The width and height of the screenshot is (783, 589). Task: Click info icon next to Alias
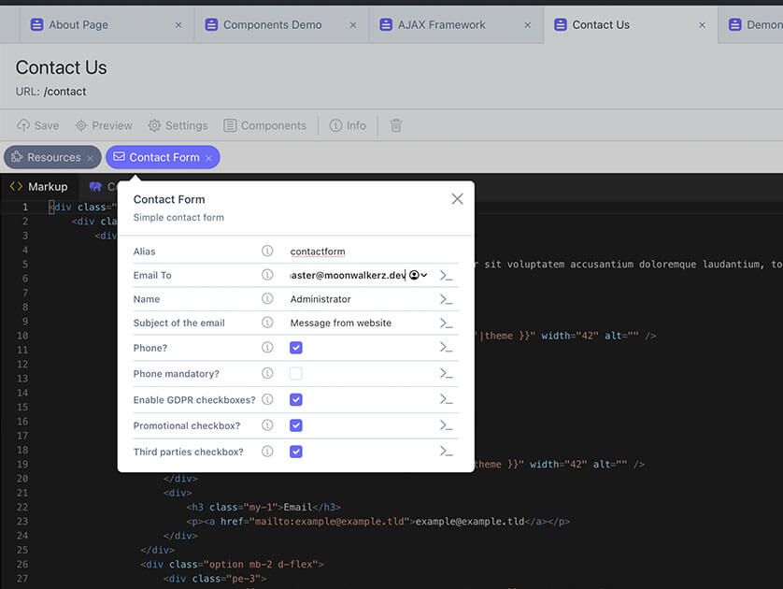(x=267, y=251)
